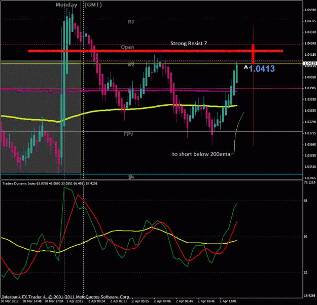Select the 'FPV' pivot label

pyautogui.click(x=128, y=134)
